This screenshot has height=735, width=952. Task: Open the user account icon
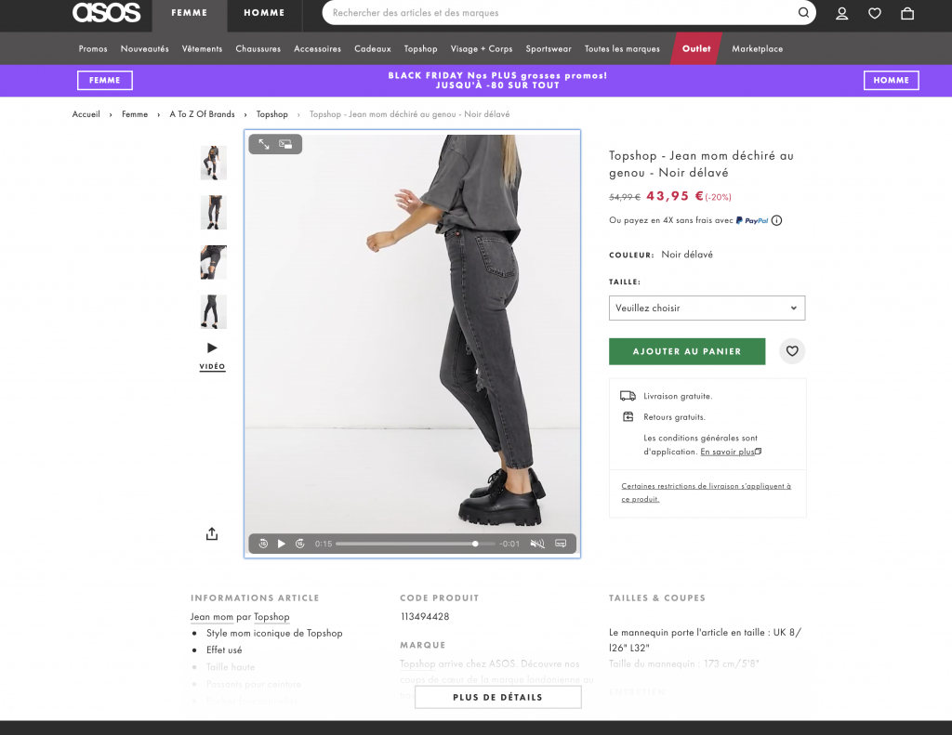click(841, 13)
